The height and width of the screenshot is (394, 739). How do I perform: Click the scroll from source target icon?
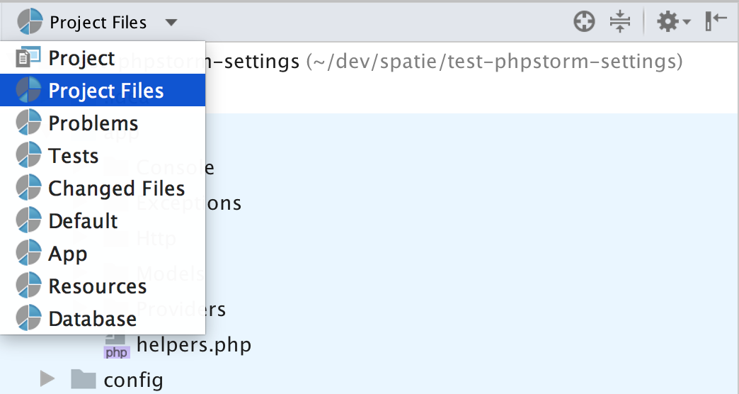pos(584,22)
